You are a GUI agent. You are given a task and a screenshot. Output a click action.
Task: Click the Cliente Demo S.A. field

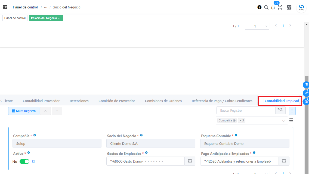click(151, 144)
